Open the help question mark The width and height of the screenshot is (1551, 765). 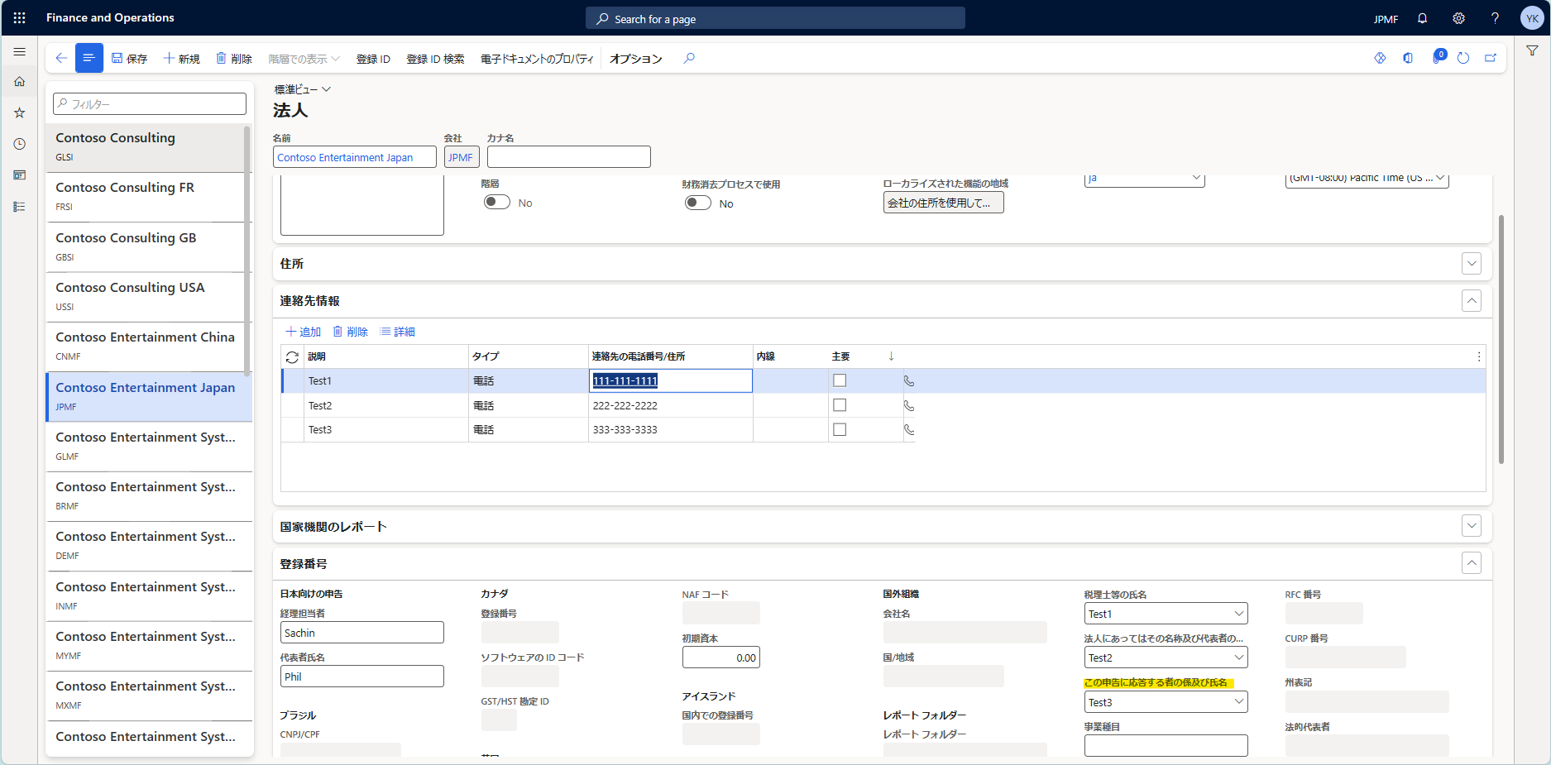(x=1495, y=18)
